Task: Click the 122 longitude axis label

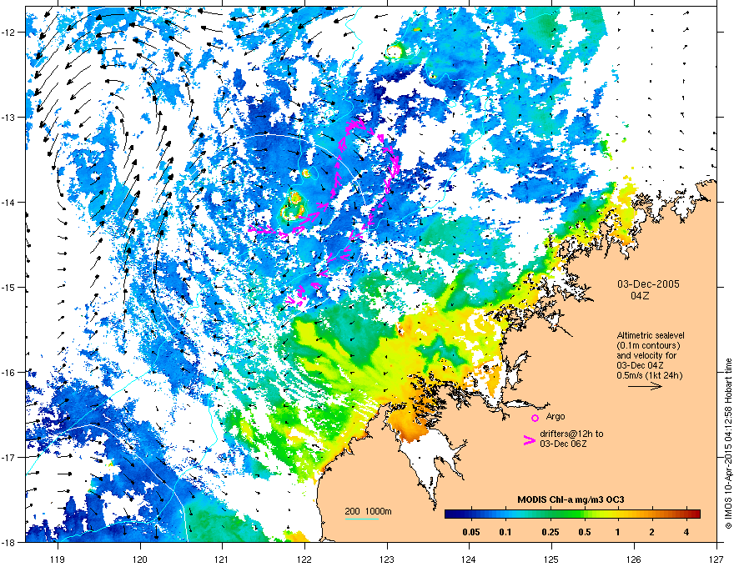Action: pyautogui.click(x=304, y=559)
